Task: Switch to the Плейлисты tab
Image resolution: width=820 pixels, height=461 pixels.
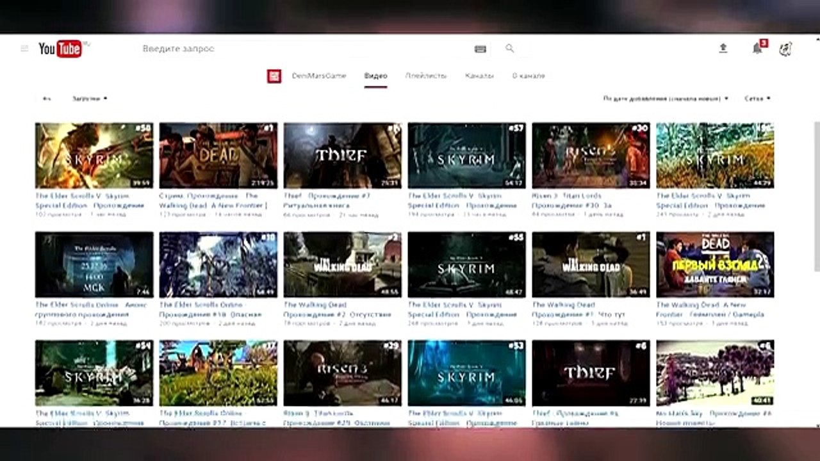Action: (426, 76)
